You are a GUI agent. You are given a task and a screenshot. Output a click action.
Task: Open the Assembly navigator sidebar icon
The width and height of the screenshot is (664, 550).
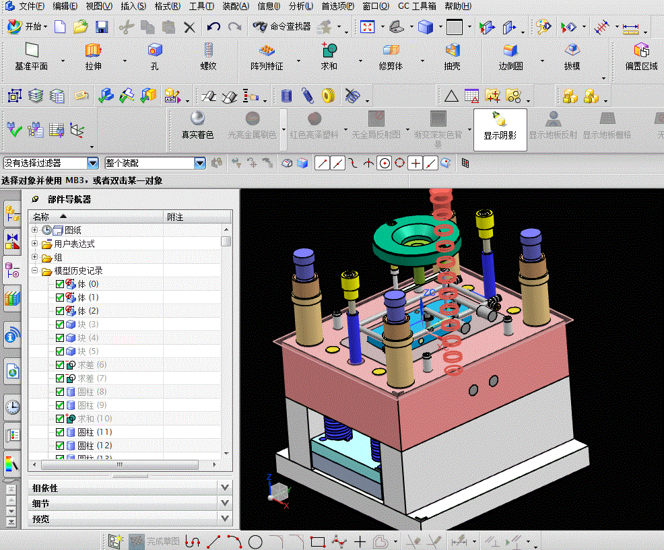pyautogui.click(x=12, y=213)
